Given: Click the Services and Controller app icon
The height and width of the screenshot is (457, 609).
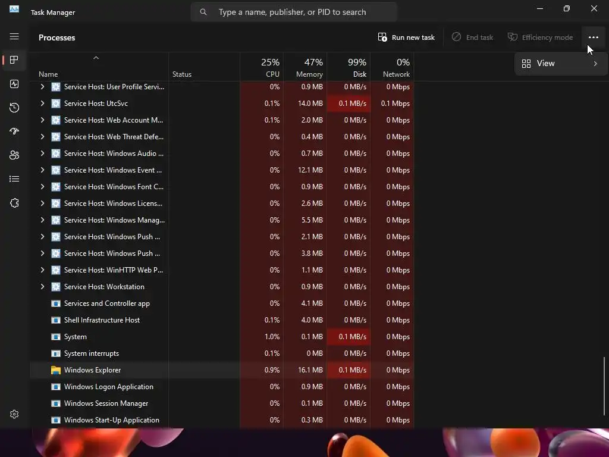Looking at the screenshot, I should (56, 303).
